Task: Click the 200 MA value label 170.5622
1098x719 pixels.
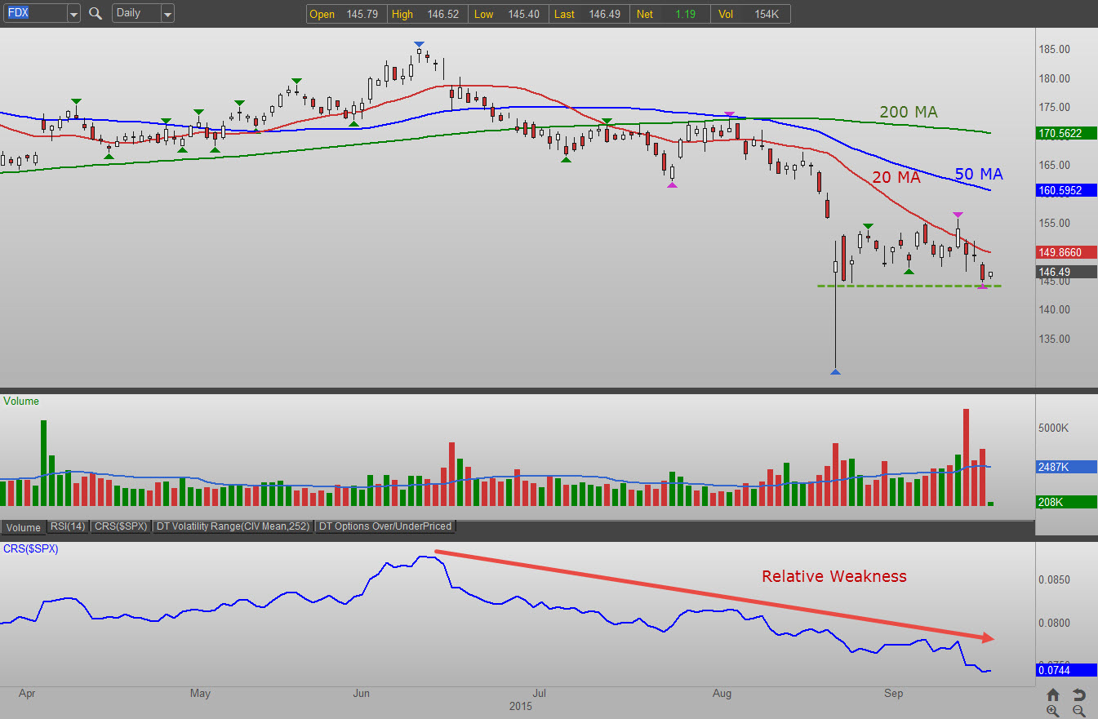Action: pos(1065,133)
